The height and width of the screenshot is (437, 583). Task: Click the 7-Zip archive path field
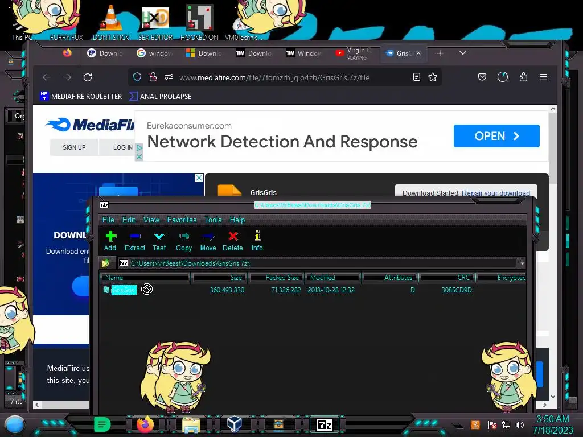click(318, 263)
